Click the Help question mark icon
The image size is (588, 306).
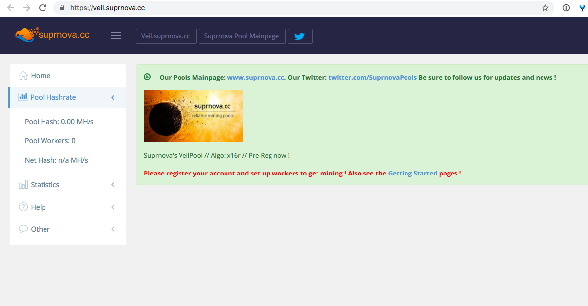[x=23, y=207]
